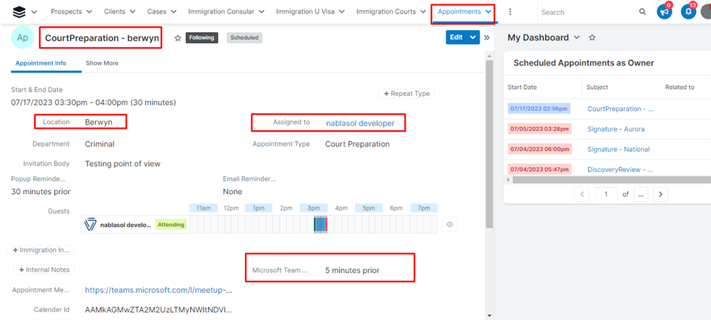Open the Edit button dropdown arrow

tap(473, 38)
